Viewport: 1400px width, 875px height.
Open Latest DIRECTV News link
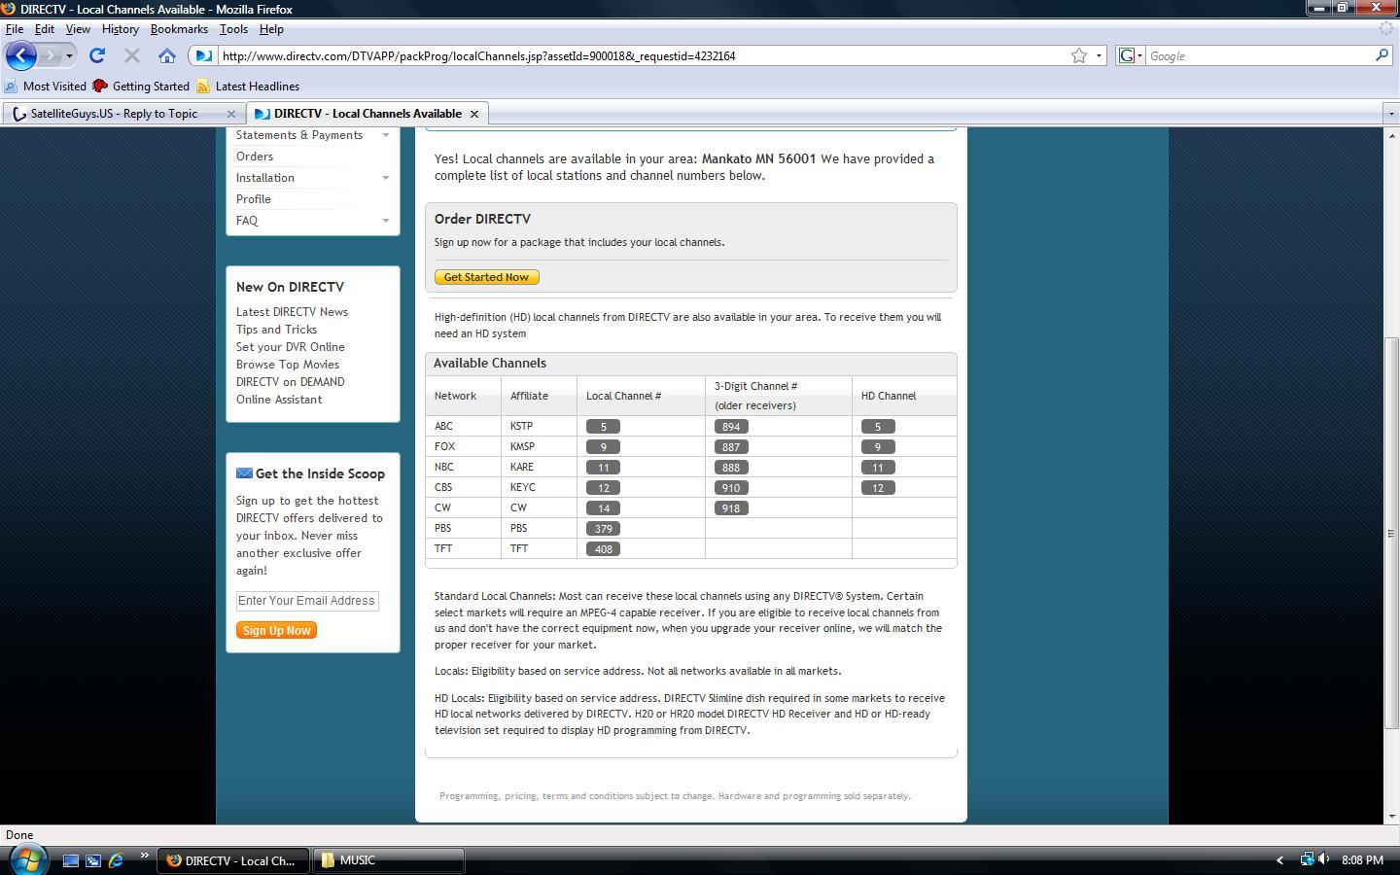[292, 312]
